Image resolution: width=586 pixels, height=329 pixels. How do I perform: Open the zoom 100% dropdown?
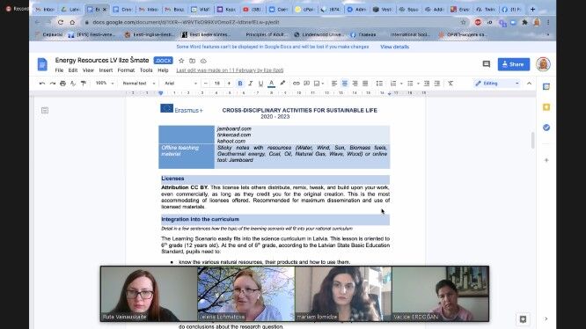click(105, 84)
